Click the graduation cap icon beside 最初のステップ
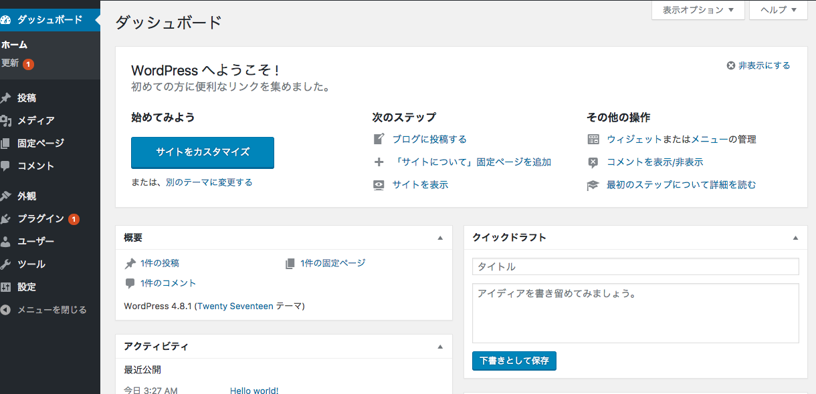 (x=593, y=185)
